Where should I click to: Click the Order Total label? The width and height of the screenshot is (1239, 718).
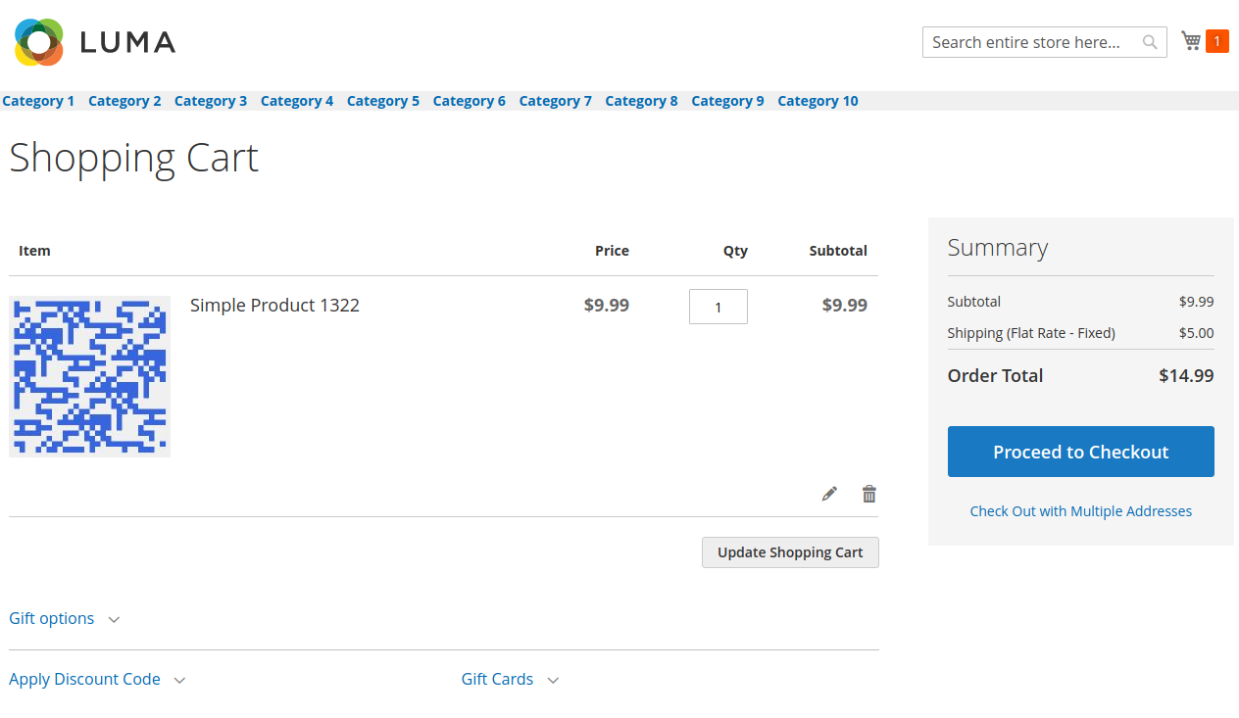coord(995,376)
